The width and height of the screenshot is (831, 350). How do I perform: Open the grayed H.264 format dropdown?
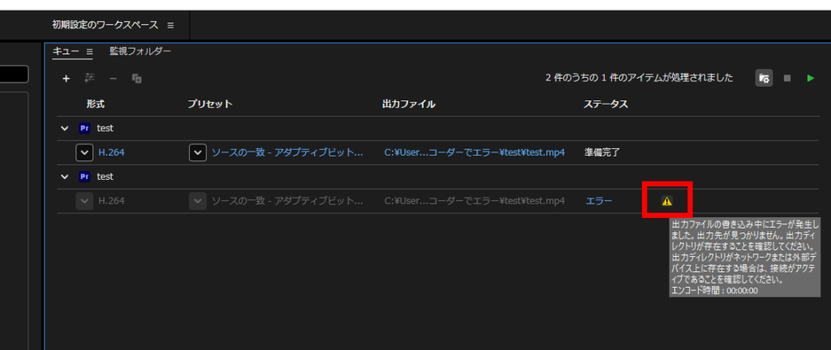point(84,201)
